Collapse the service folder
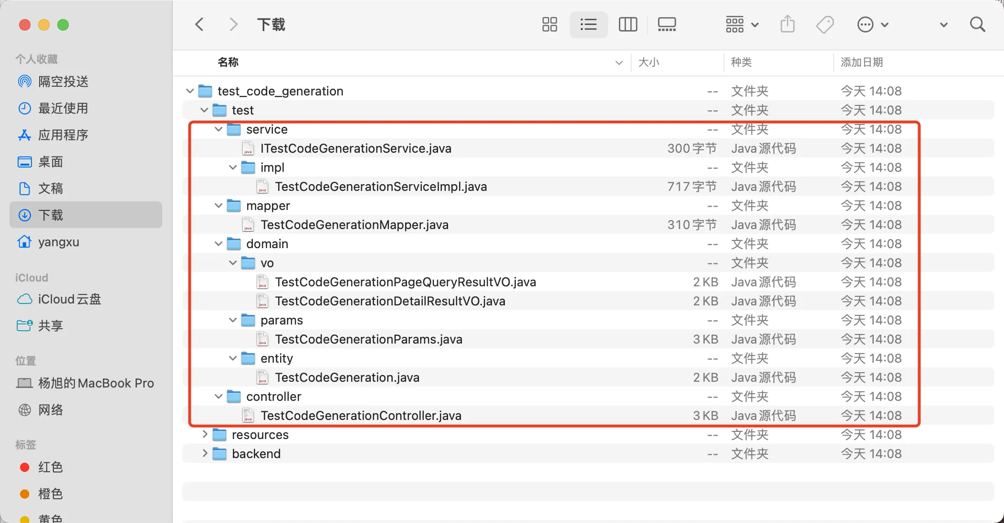Viewport: 1004px width, 523px height. tap(219, 129)
